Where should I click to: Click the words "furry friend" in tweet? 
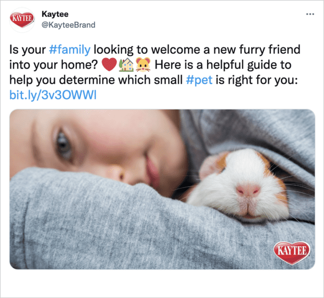[270, 50]
